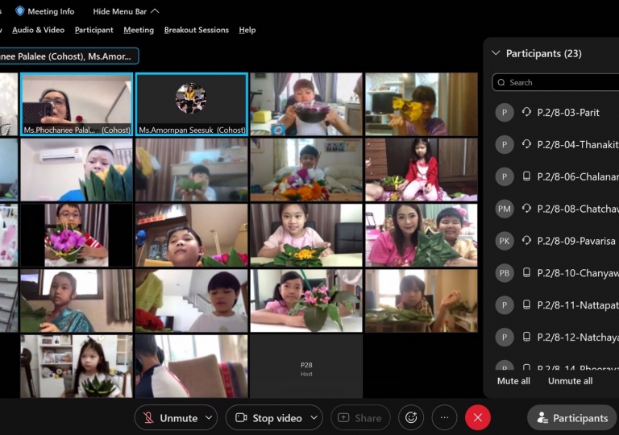Expand the Unmute audio options arrow
The image size is (619, 435).
click(x=210, y=417)
